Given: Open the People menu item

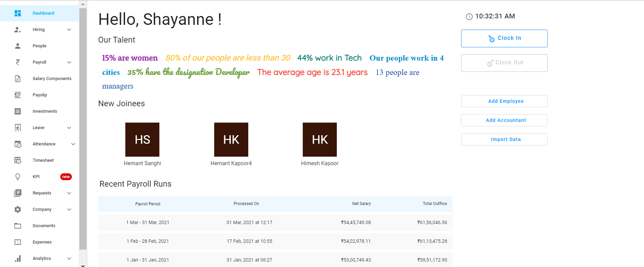Looking at the screenshot, I should tap(40, 46).
